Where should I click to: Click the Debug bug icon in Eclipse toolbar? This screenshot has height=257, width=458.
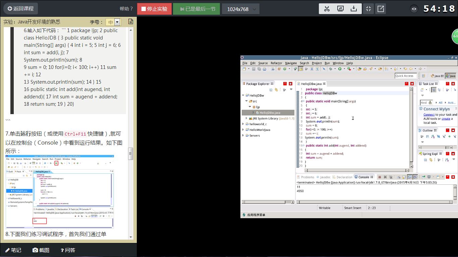(x=331, y=69)
